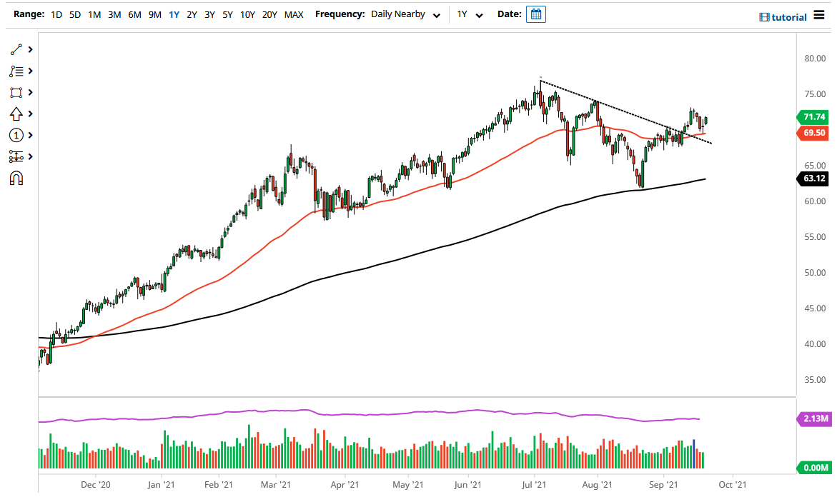Click the 3M range button
The image size is (837, 502).
(114, 14)
